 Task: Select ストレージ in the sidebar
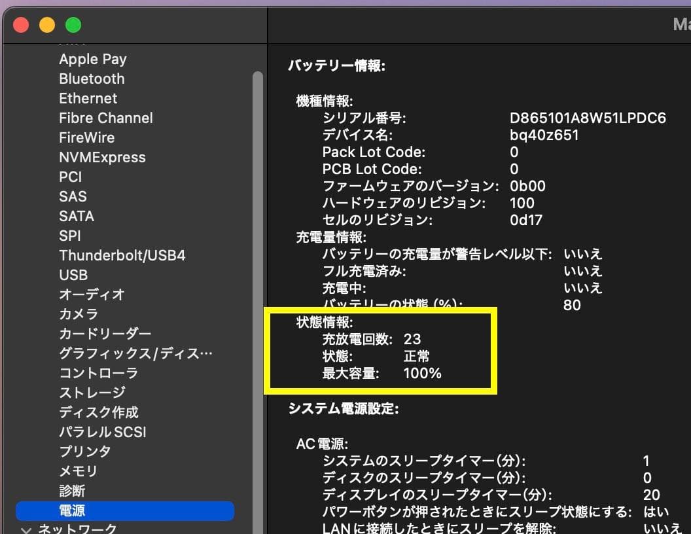pos(92,393)
